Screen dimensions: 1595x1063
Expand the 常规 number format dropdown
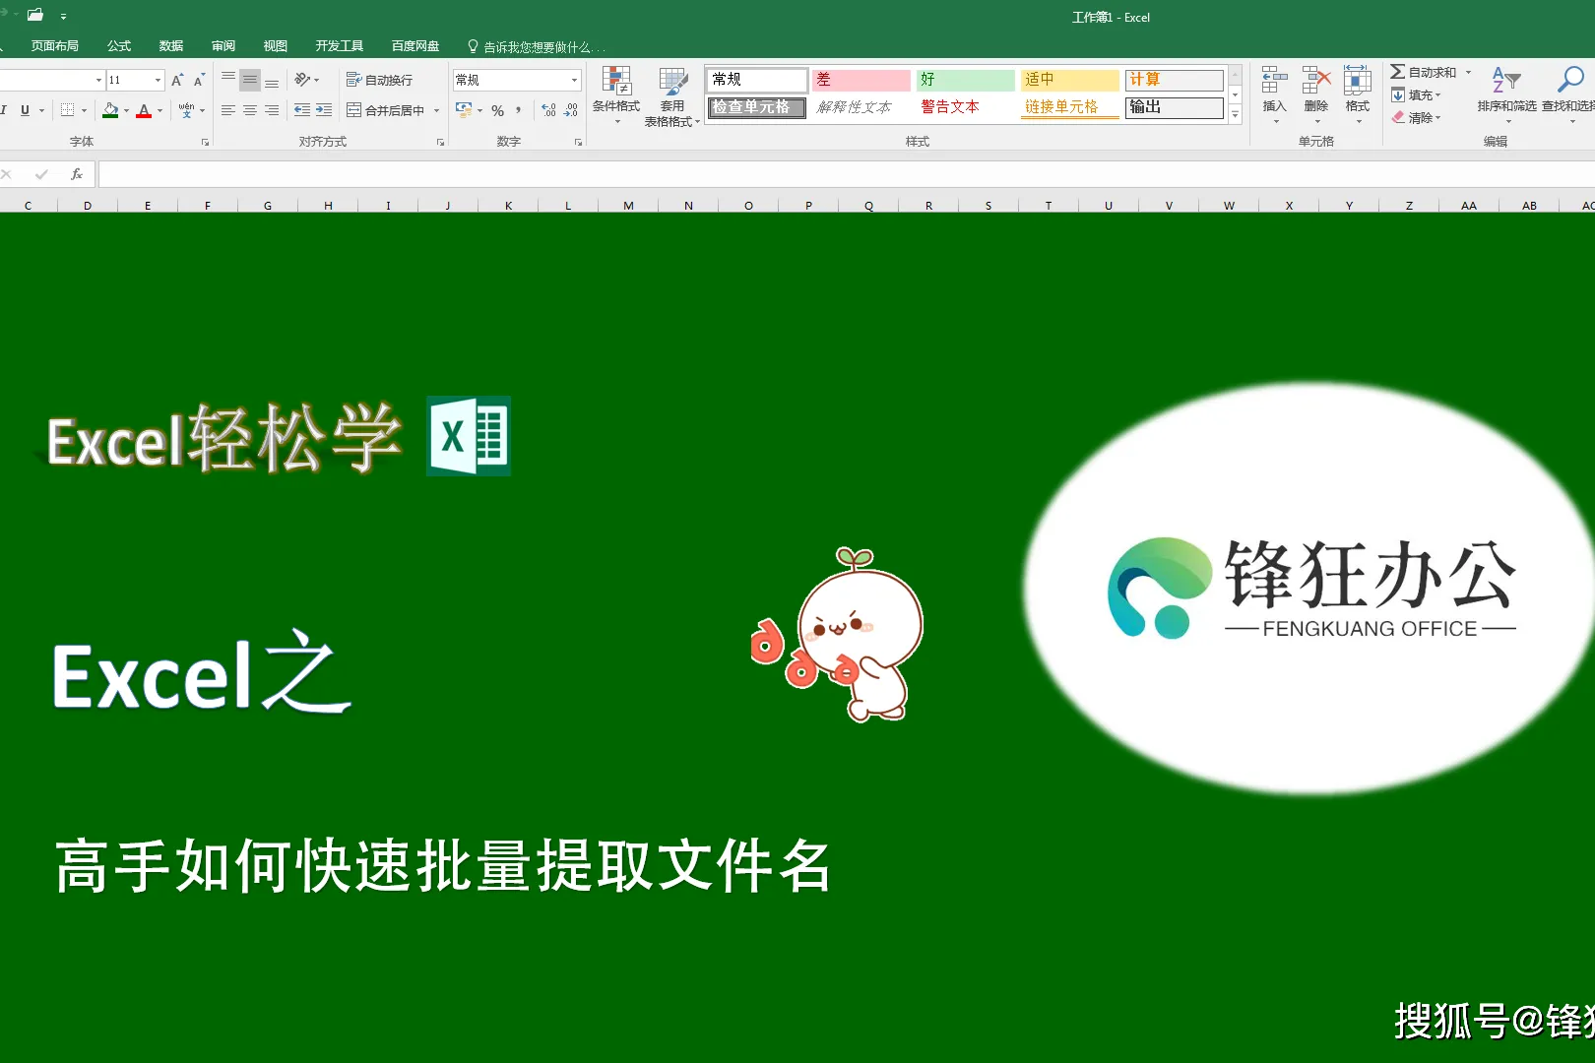(574, 80)
